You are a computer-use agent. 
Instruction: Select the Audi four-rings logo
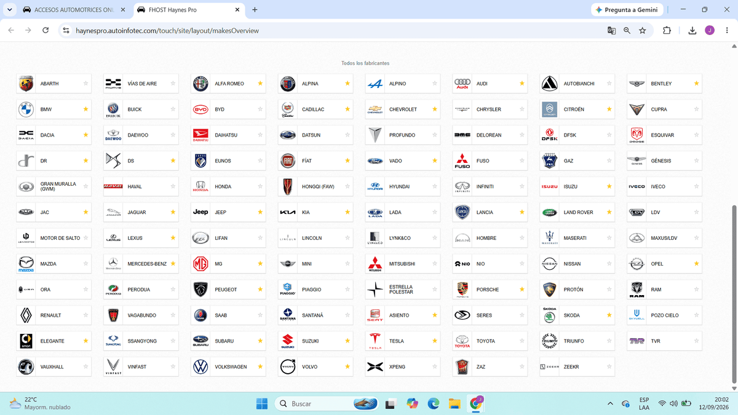tap(462, 84)
